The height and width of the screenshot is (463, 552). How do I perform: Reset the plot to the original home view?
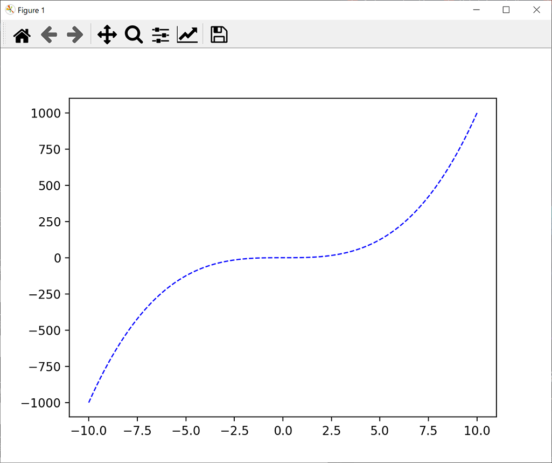[22, 35]
